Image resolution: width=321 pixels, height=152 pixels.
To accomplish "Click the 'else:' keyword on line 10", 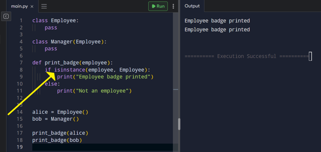I will pos(52,84).
